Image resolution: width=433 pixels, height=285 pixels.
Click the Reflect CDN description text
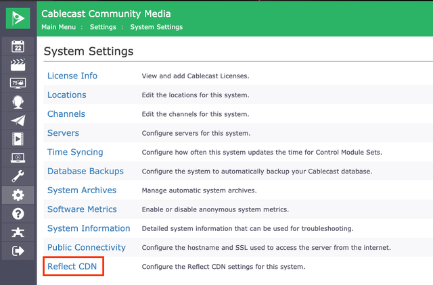point(223,267)
